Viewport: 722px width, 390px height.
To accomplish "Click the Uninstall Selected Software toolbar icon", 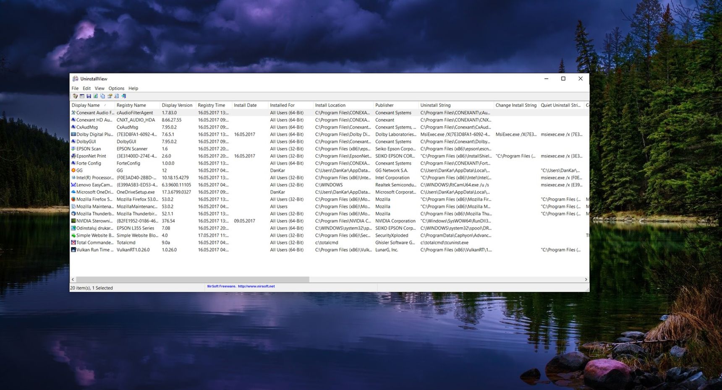I will [75, 96].
